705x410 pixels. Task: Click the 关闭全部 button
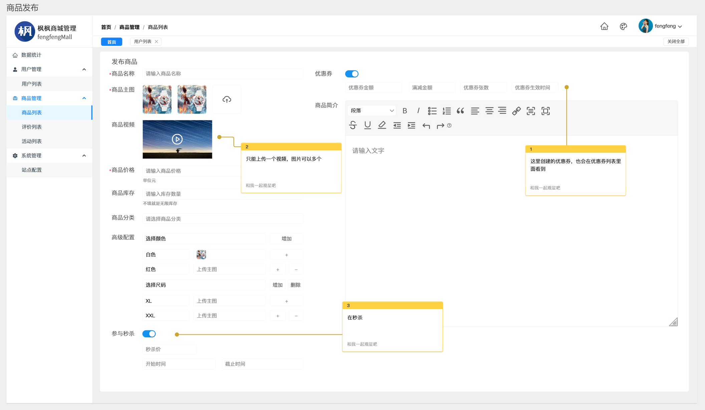click(x=676, y=41)
